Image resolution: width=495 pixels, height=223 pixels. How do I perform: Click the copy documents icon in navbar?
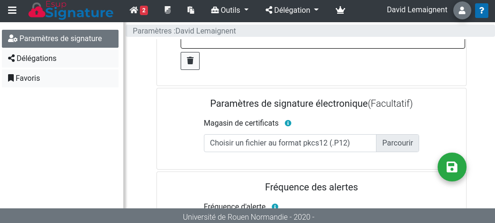coord(191,10)
